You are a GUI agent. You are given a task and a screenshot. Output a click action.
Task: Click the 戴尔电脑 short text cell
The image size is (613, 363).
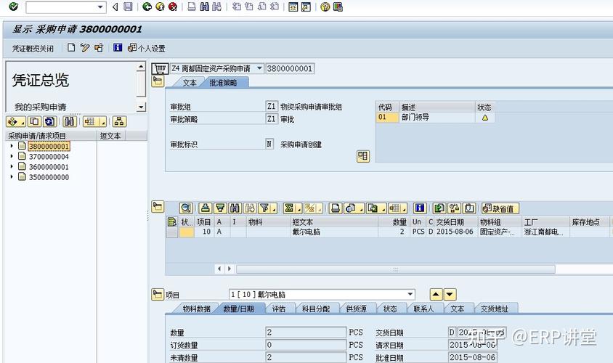click(x=334, y=232)
